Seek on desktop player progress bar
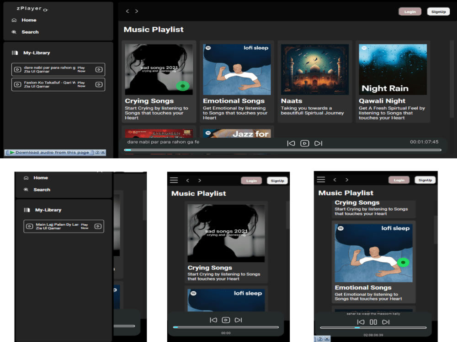The width and height of the screenshot is (457, 342). pyautogui.click(x=283, y=150)
